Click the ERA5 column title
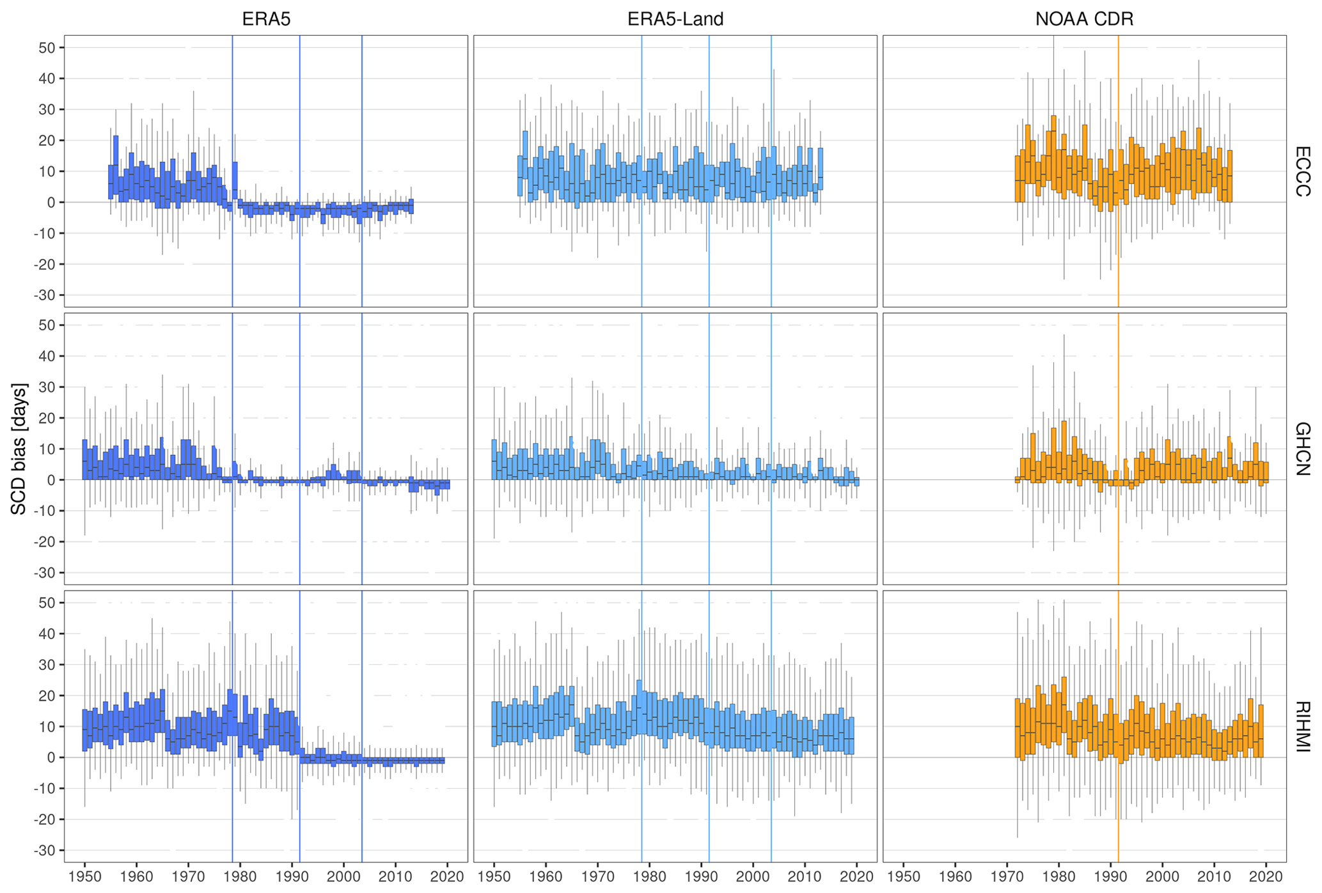 coord(266,19)
